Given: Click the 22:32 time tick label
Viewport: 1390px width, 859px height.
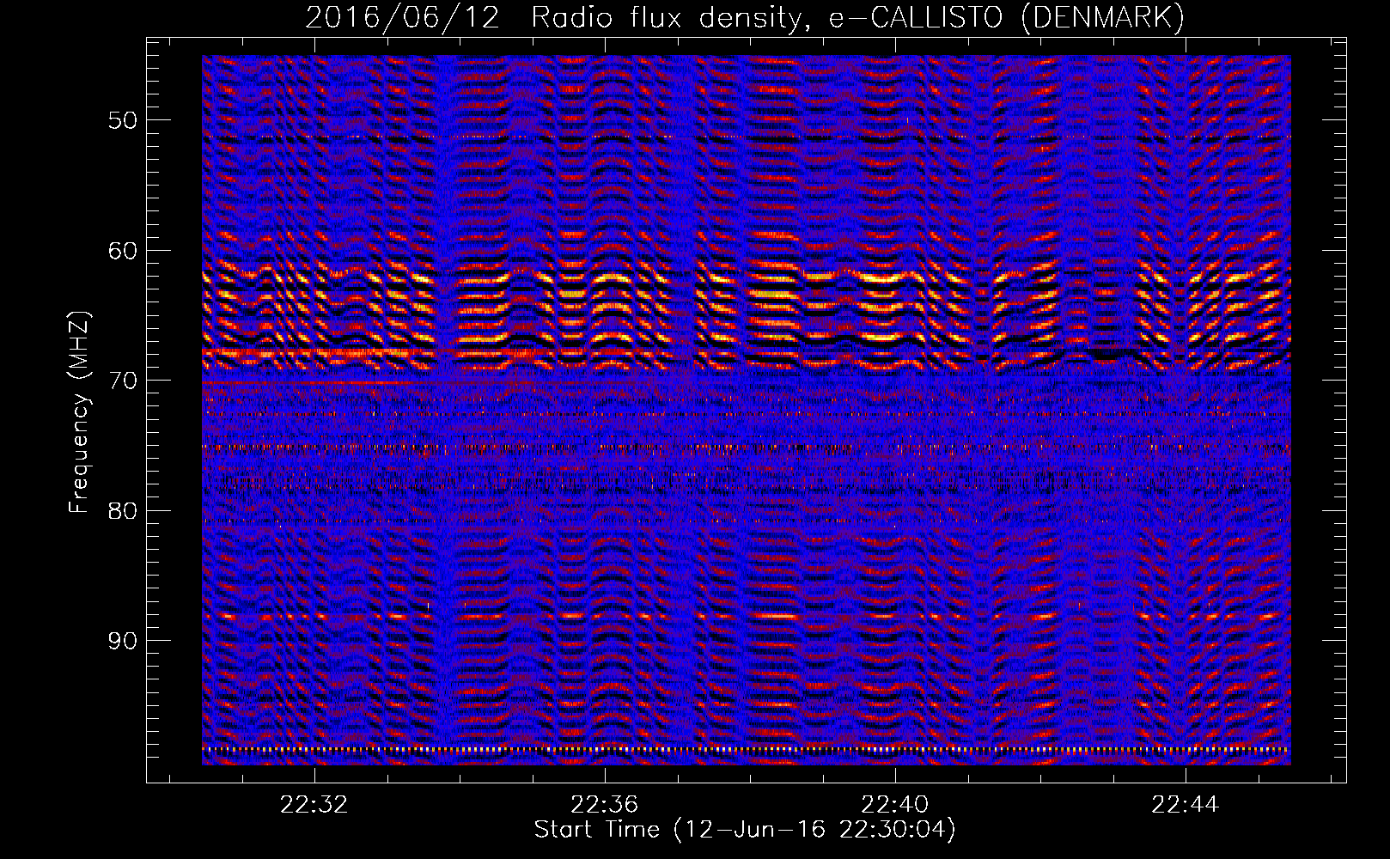Looking at the screenshot, I should click(314, 804).
